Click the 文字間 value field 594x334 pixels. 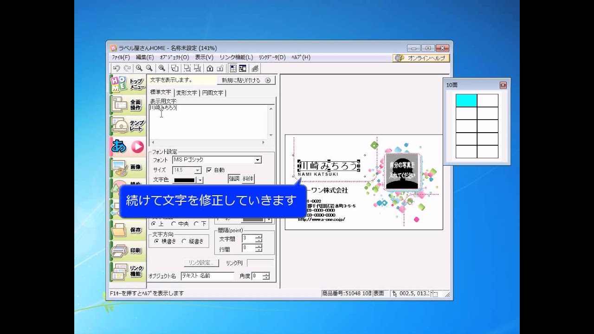pyautogui.click(x=248, y=238)
